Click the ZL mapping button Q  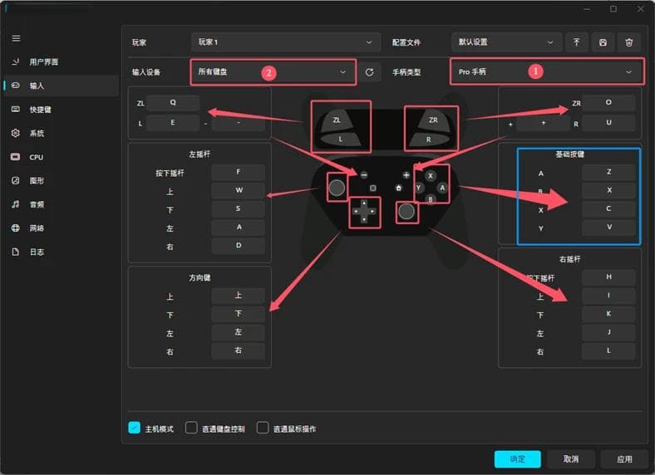pos(173,103)
